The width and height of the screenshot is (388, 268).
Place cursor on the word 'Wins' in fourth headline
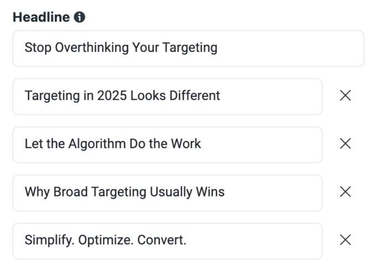(x=210, y=192)
